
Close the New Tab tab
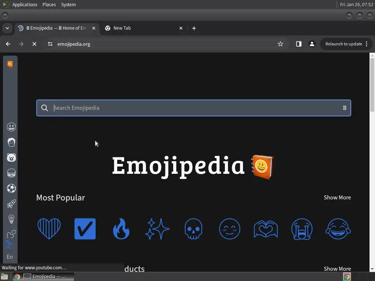pyautogui.click(x=181, y=28)
